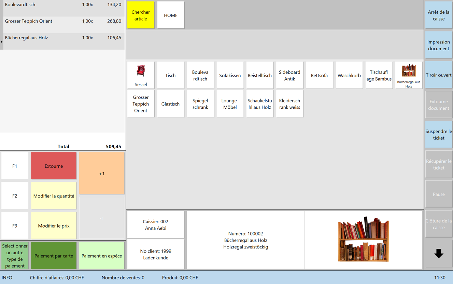Click the down arrow for more functions
Viewport: 453px width, 284px height.
tap(438, 254)
